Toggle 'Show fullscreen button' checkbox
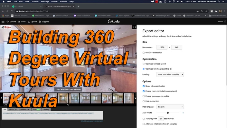 [144, 86]
